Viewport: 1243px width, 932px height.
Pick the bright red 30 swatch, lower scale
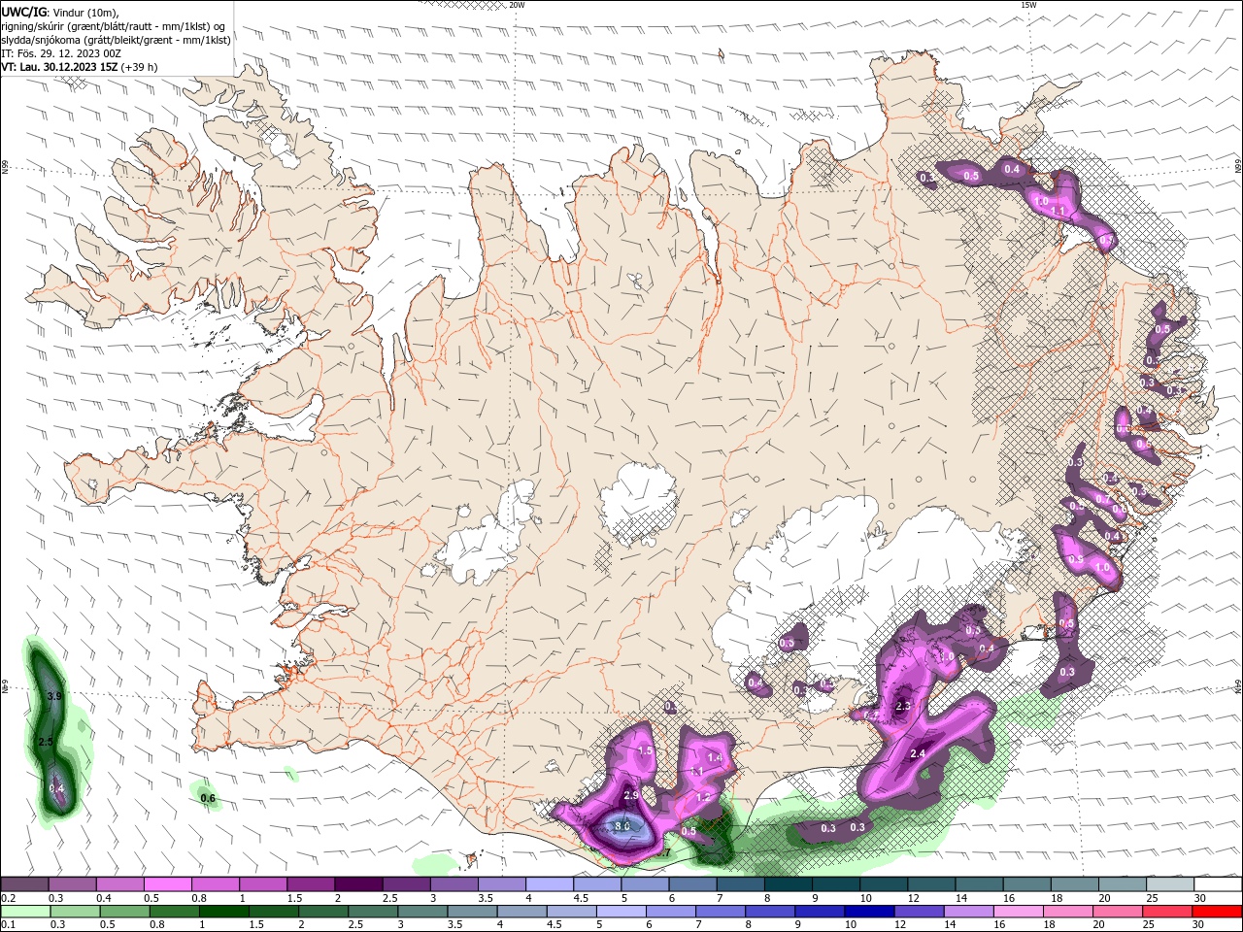[x=1217, y=912]
